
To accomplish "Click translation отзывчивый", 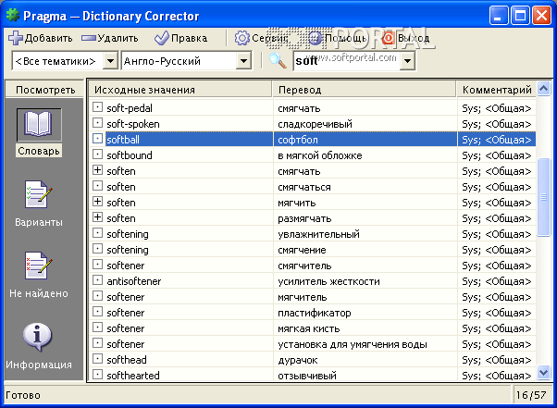I will pos(307,376).
